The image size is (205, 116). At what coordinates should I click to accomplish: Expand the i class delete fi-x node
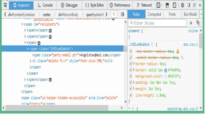tap(31, 61)
